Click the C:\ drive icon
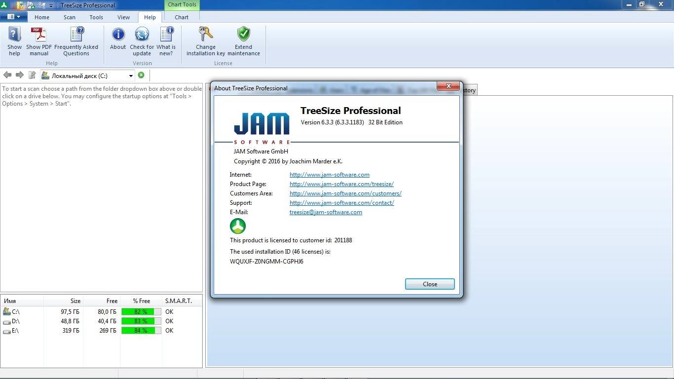674x379 pixels. tap(6, 311)
